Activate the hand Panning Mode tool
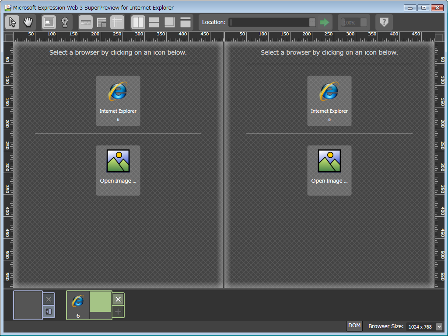The image size is (448, 336). 28,22
